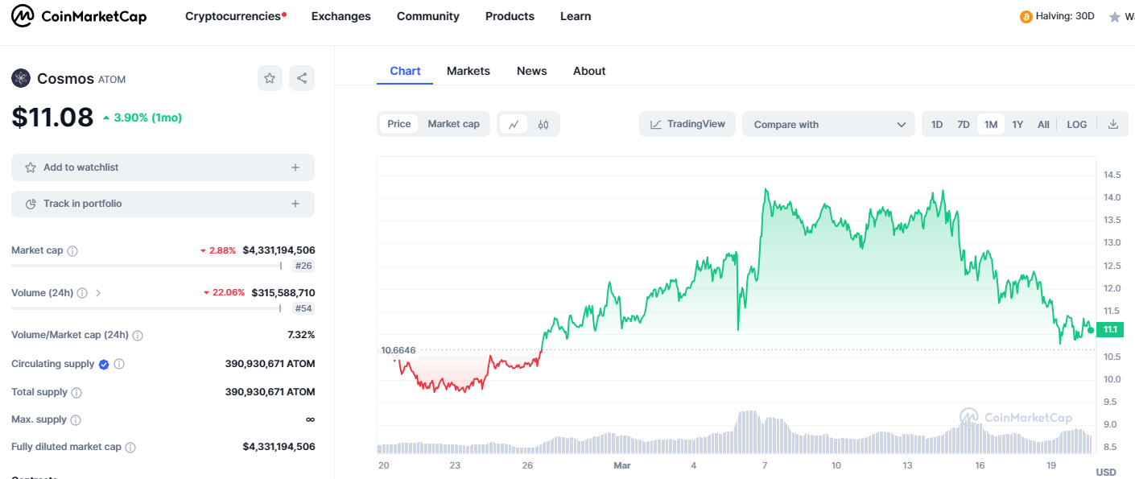Click the CoinMarketCap logo
The image size is (1135, 479).
point(79,16)
